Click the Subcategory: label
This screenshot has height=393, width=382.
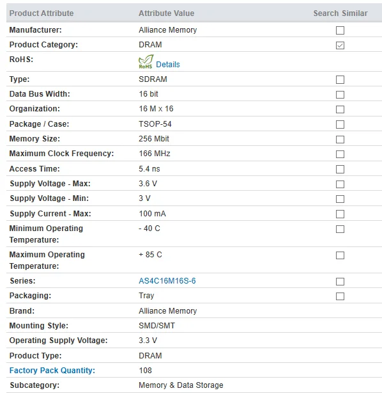point(34,385)
